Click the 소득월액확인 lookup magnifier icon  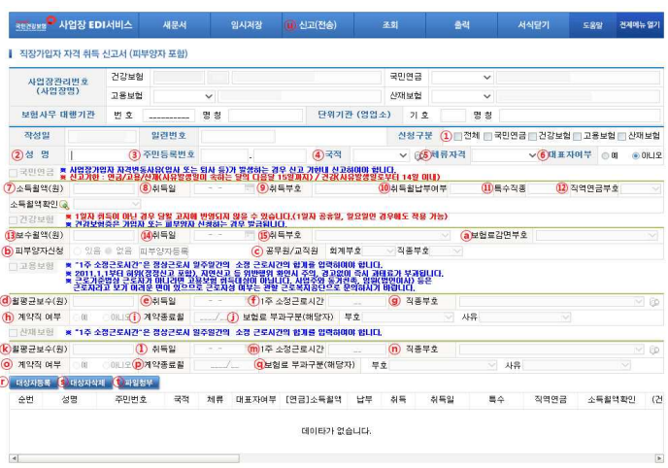tap(64, 205)
